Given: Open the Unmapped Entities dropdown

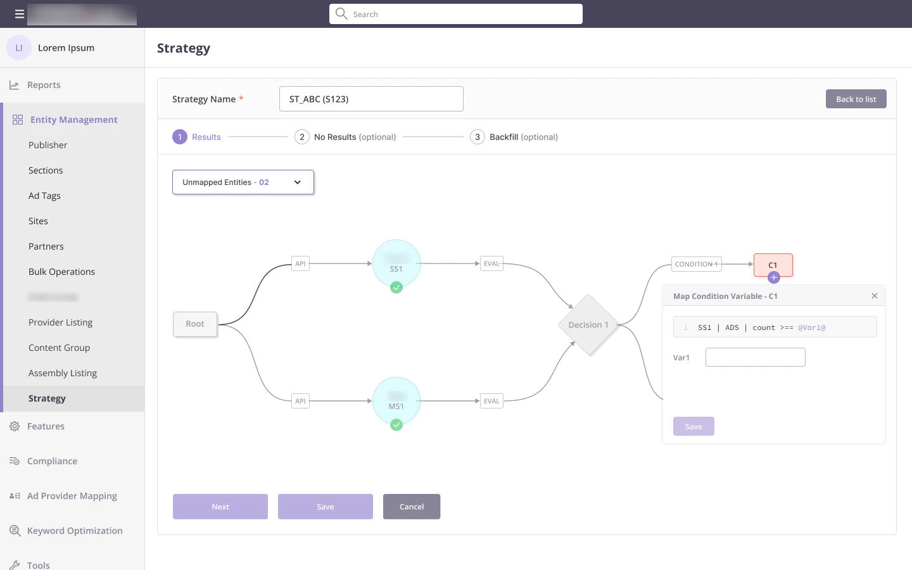Looking at the screenshot, I should (243, 182).
